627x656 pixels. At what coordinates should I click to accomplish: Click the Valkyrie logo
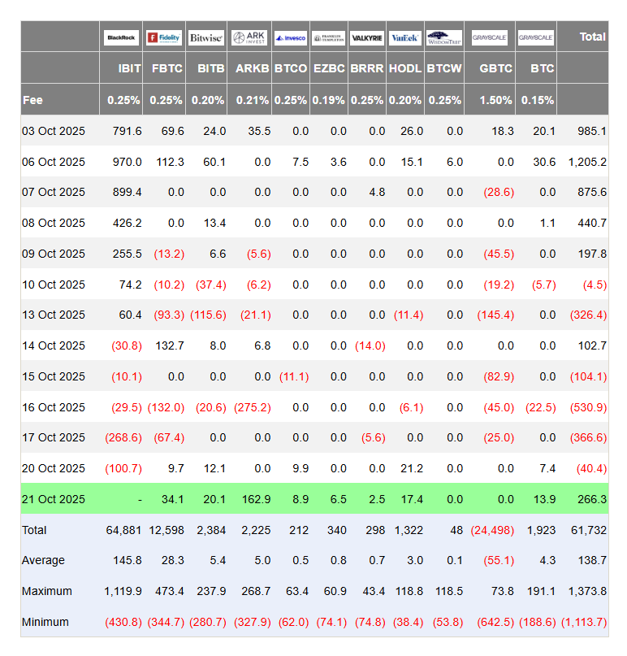pyautogui.click(x=367, y=37)
